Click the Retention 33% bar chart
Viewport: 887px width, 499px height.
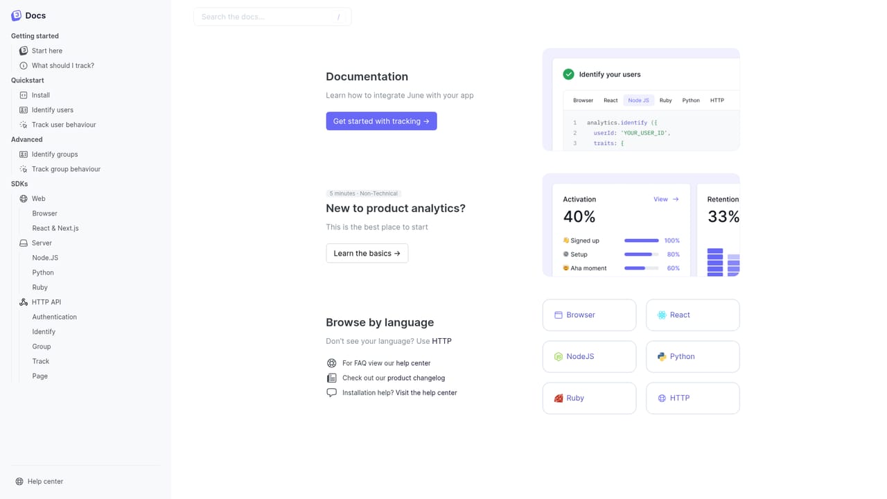point(723,262)
